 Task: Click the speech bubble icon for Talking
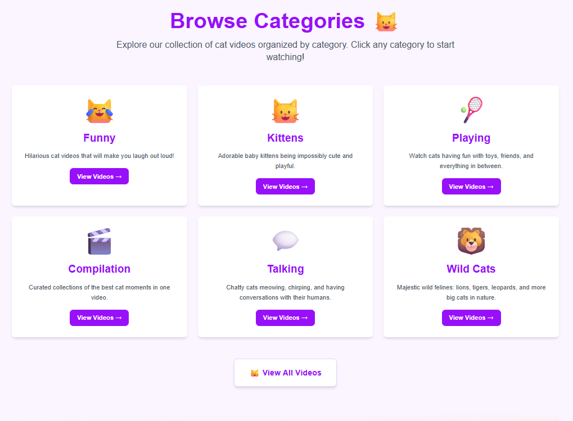(285, 241)
